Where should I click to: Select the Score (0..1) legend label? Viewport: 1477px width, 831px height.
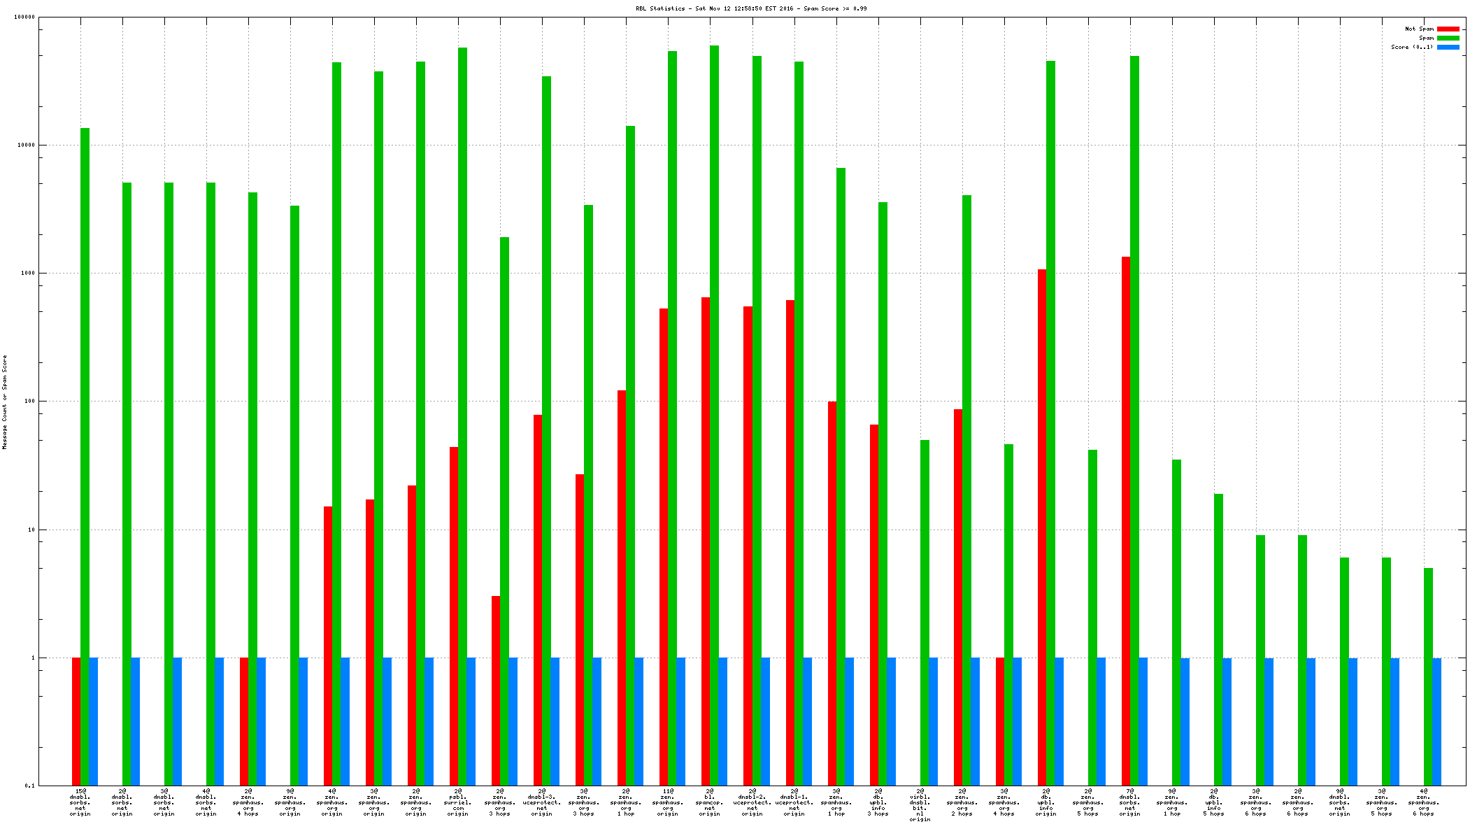click(1412, 48)
